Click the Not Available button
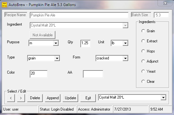This screenshot has height=115, width=174. coord(43,35)
